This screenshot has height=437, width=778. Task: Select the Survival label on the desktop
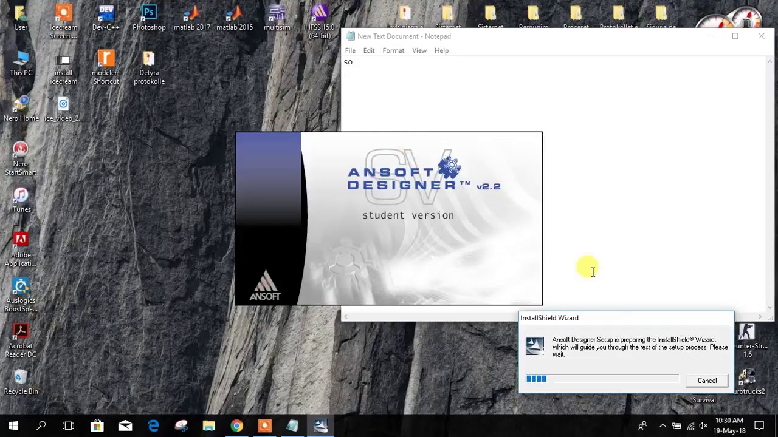coord(704,400)
